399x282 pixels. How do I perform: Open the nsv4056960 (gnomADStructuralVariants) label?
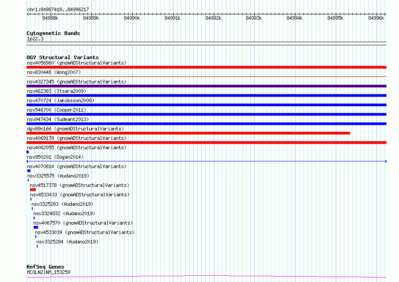click(77, 63)
